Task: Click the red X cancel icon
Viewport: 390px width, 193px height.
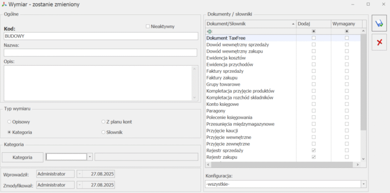Action: pyautogui.click(x=379, y=42)
